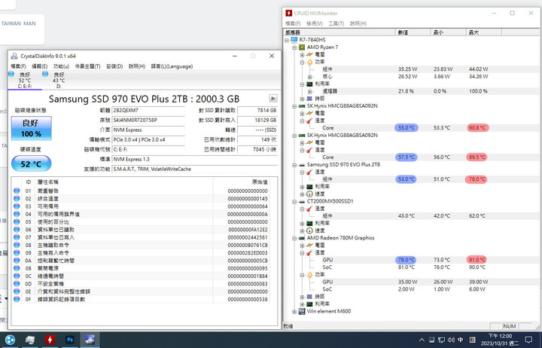Open HWMonitor 工具(T) menu
The image size is (542, 348).
[336, 23]
